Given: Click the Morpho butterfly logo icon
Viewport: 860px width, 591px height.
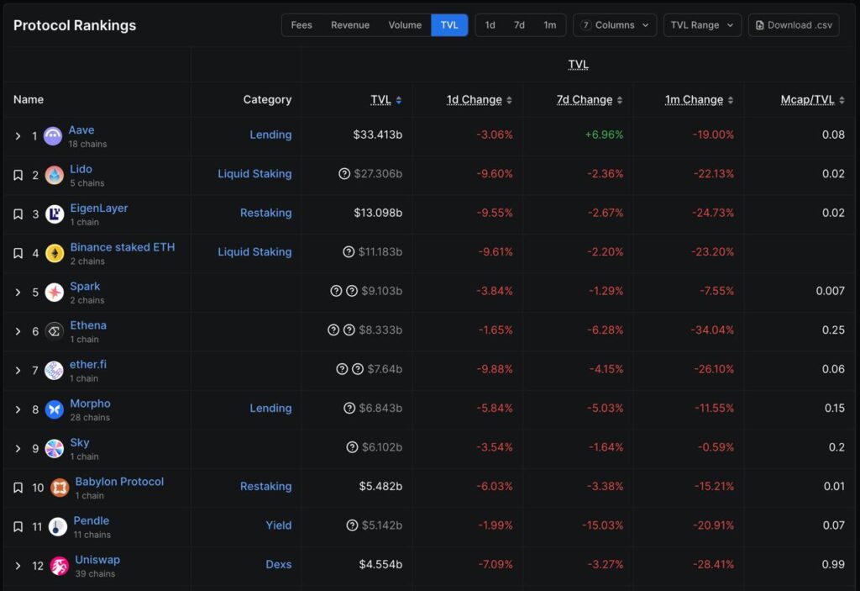Looking at the screenshot, I should [x=55, y=409].
